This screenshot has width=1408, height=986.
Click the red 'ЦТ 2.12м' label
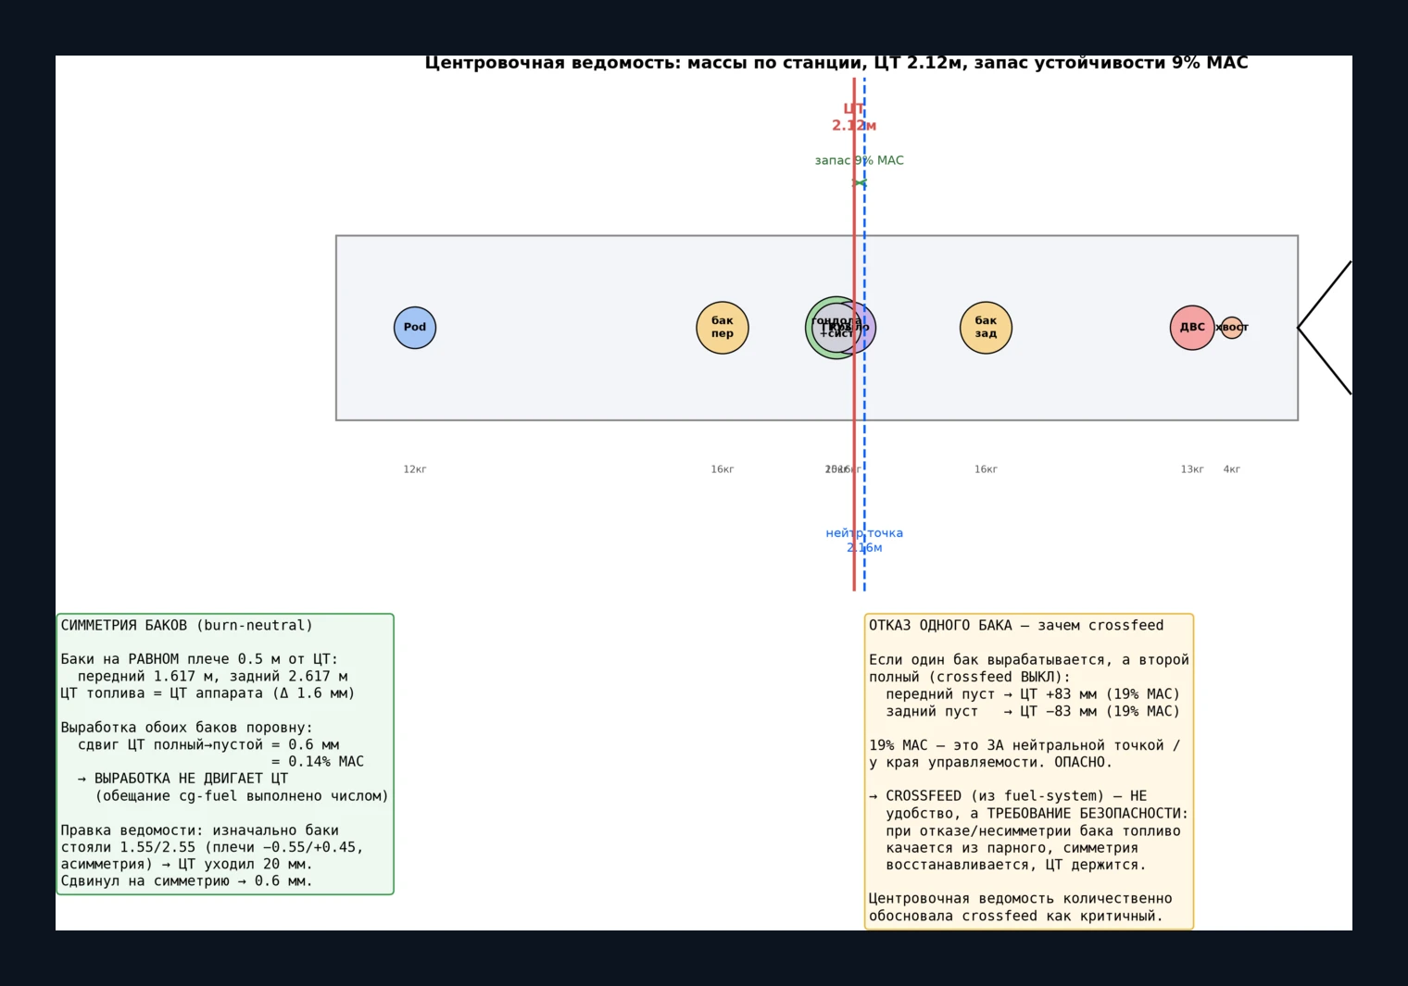(x=854, y=118)
